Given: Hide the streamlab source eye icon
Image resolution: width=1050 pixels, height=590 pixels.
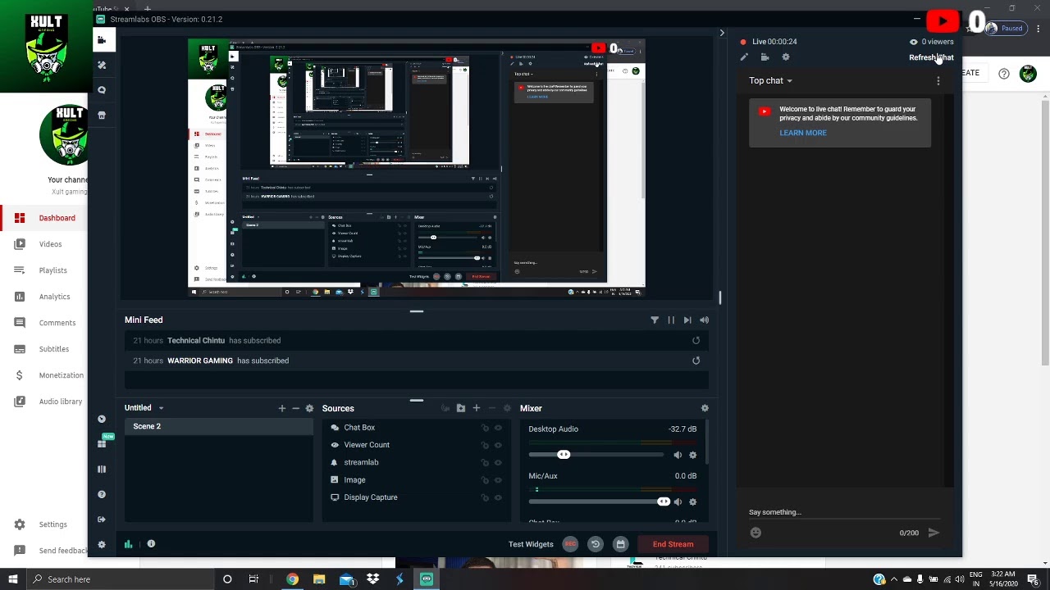Looking at the screenshot, I should click(x=498, y=462).
